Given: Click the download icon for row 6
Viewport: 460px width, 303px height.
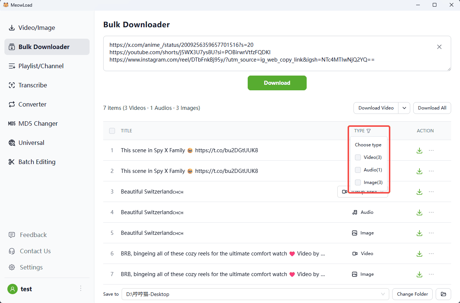Looking at the screenshot, I should click(419, 254).
